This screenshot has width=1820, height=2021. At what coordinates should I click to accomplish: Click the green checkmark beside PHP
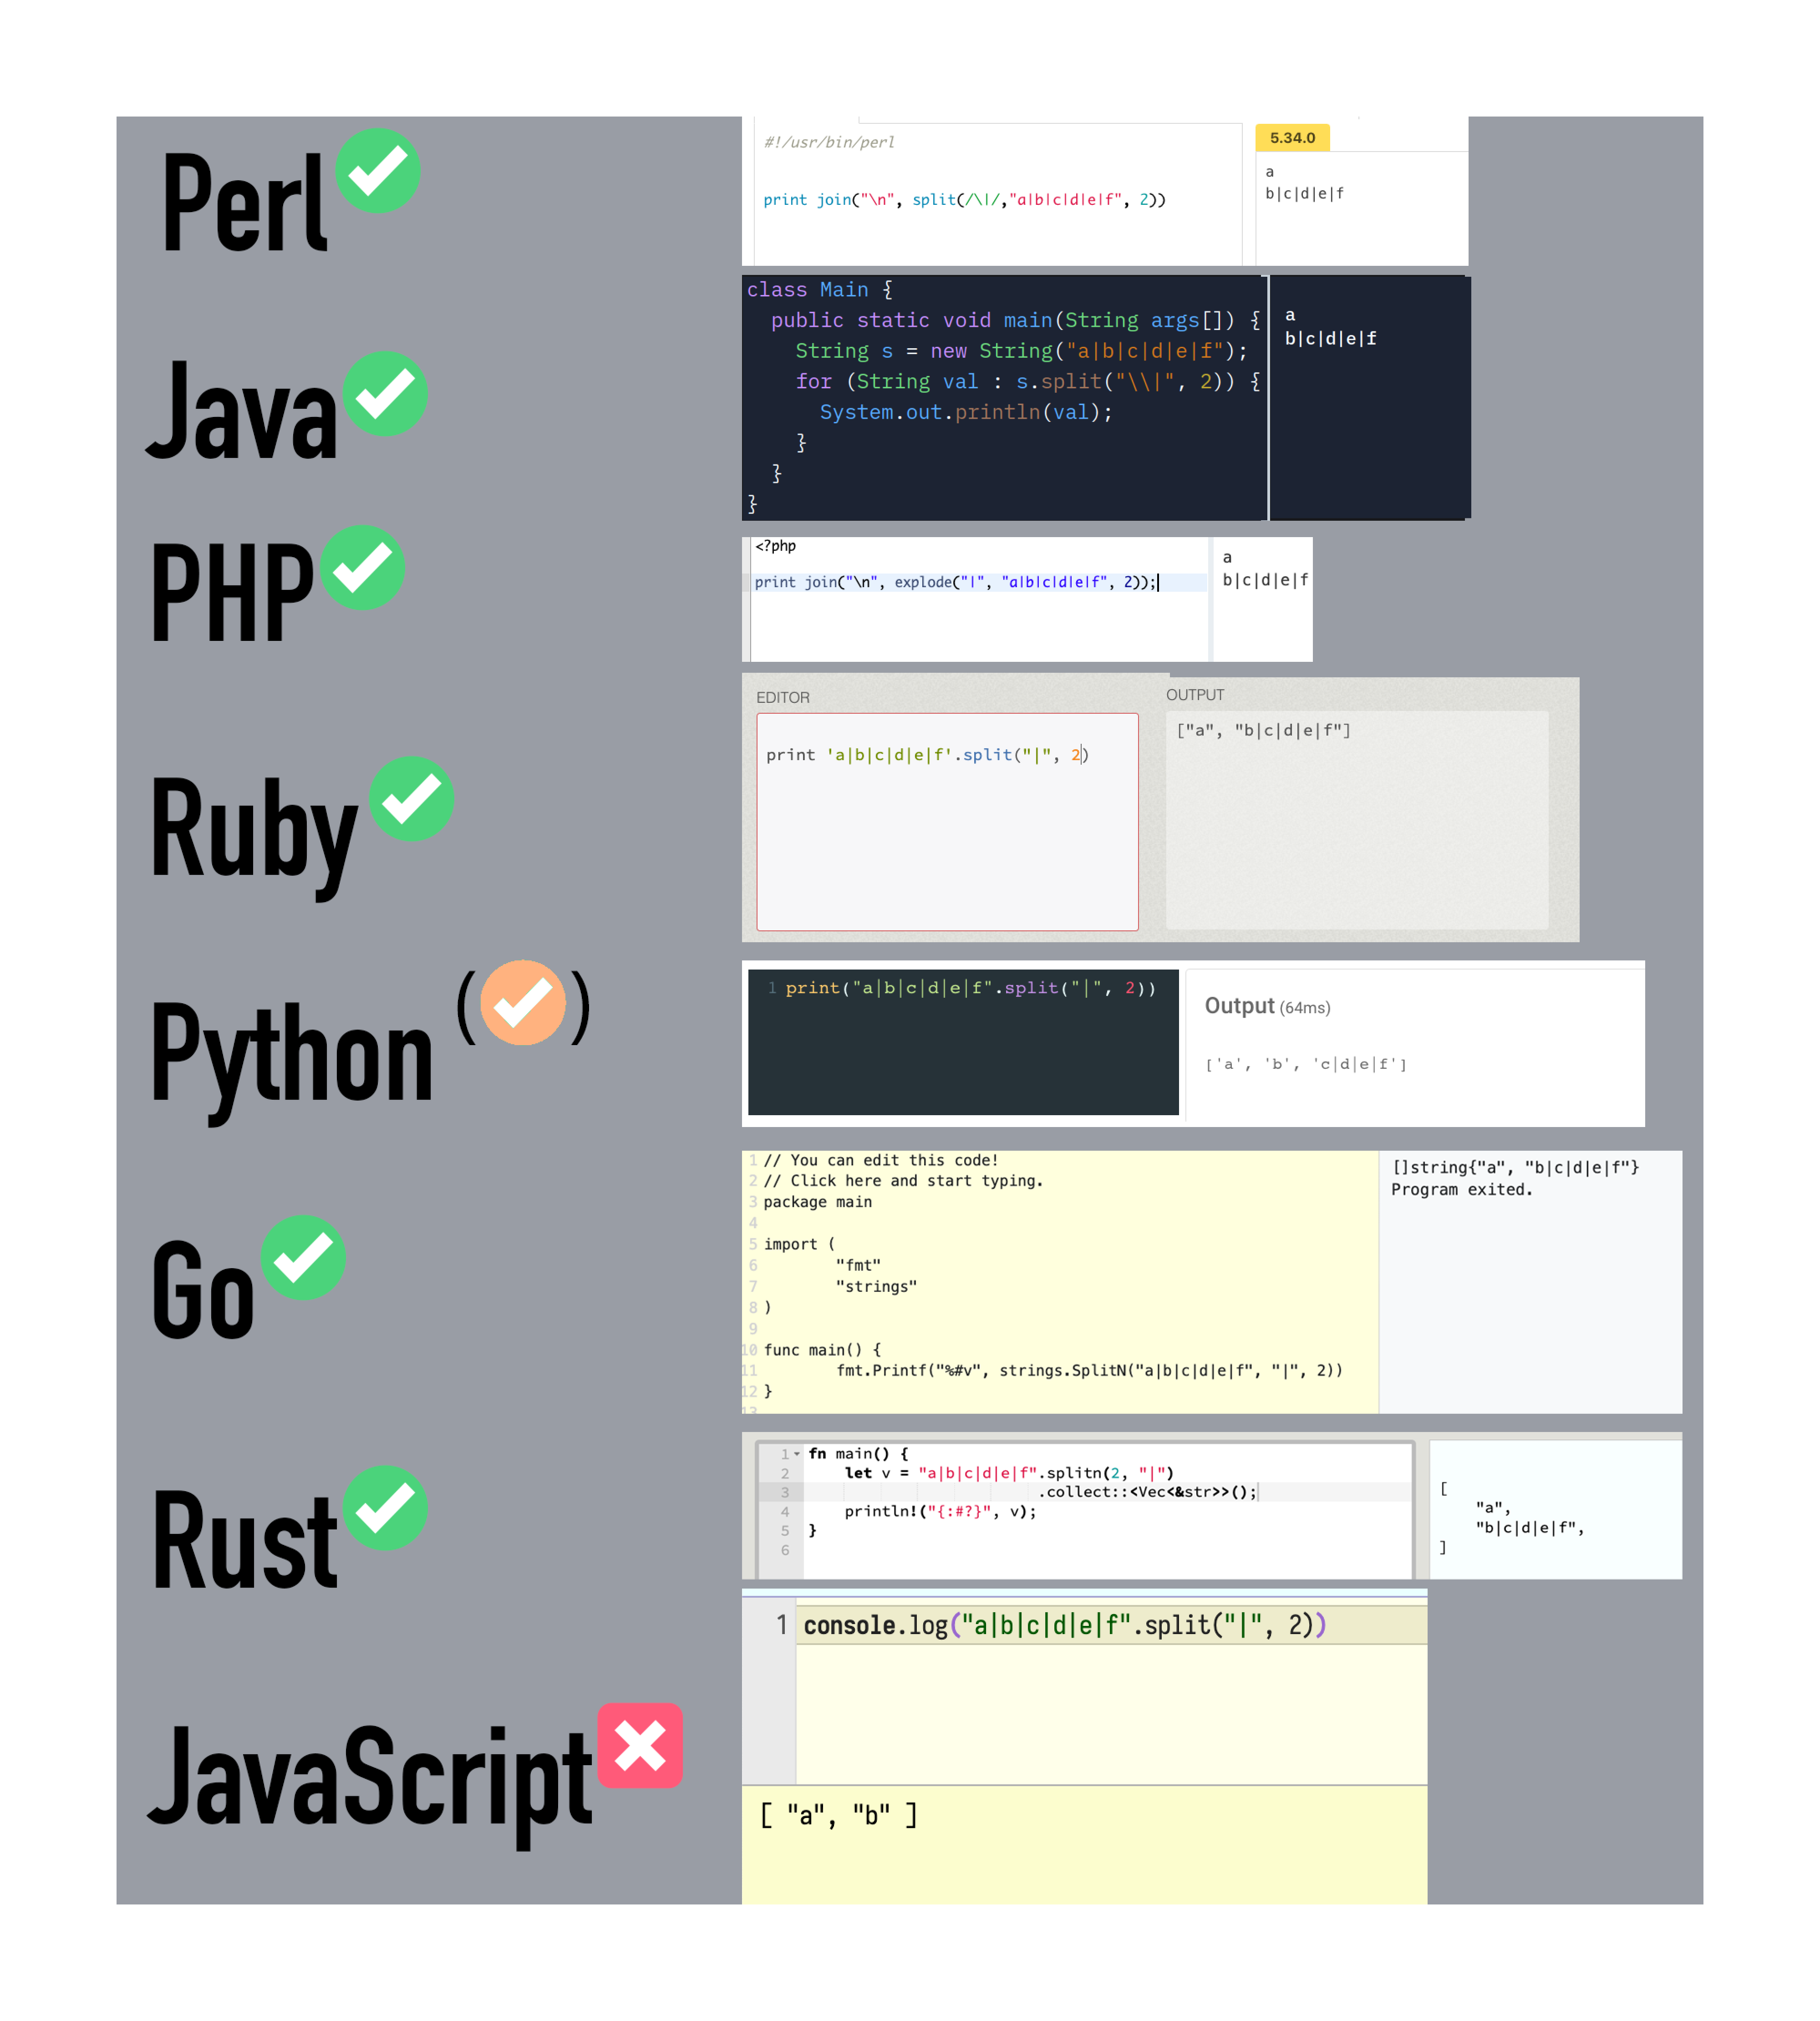tap(362, 567)
